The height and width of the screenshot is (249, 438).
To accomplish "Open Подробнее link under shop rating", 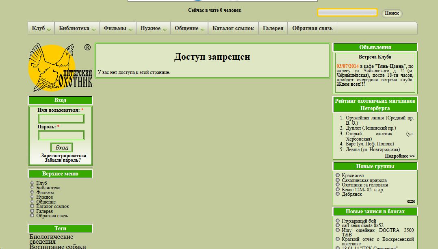I will tap(400, 156).
